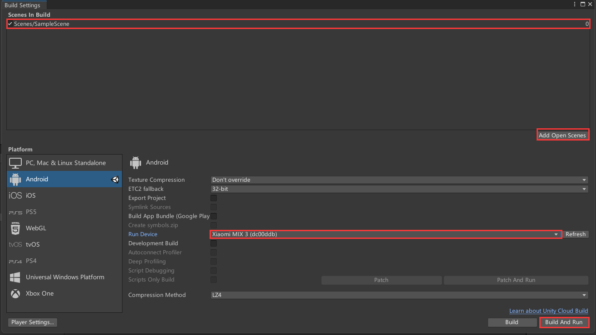Image resolution: width=596 pixels, height=335 pixels.
Task: Click the Refresh button next to Run Device
Action: [576, 234]
